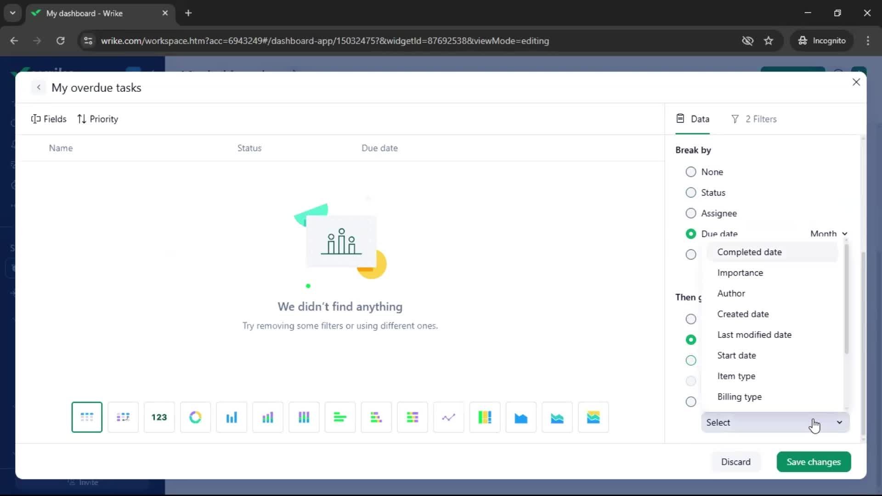Choose the stacked area chart type
The height and width of the screenshot is (496, 882).
tap(557, 417)
